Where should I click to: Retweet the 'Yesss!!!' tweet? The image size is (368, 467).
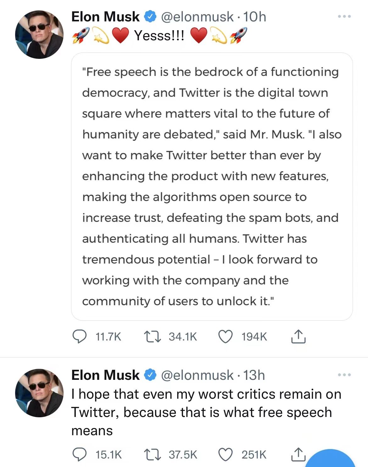[153, 336]
